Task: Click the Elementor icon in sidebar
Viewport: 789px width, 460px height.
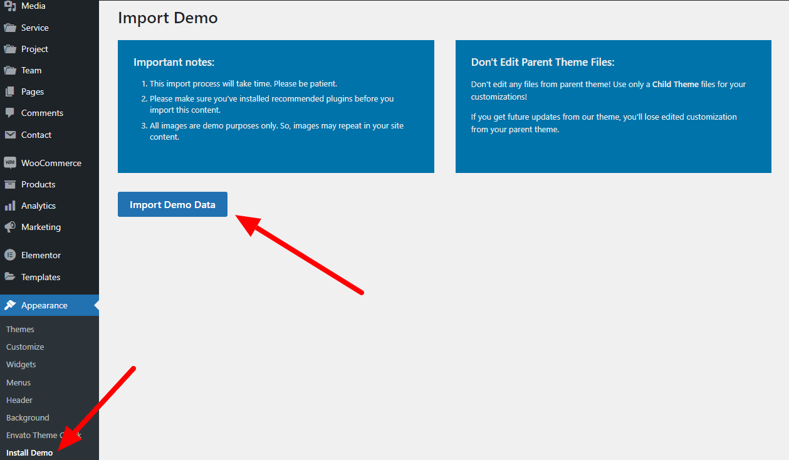Action: coord(10,255)
